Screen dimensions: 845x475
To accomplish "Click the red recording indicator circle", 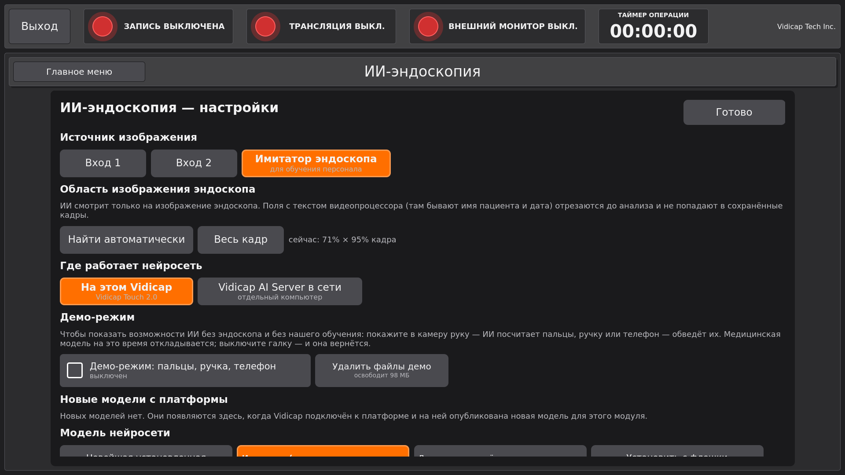I will pos(103,26).
